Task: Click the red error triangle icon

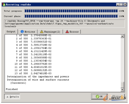Action: tap(67, 31)
